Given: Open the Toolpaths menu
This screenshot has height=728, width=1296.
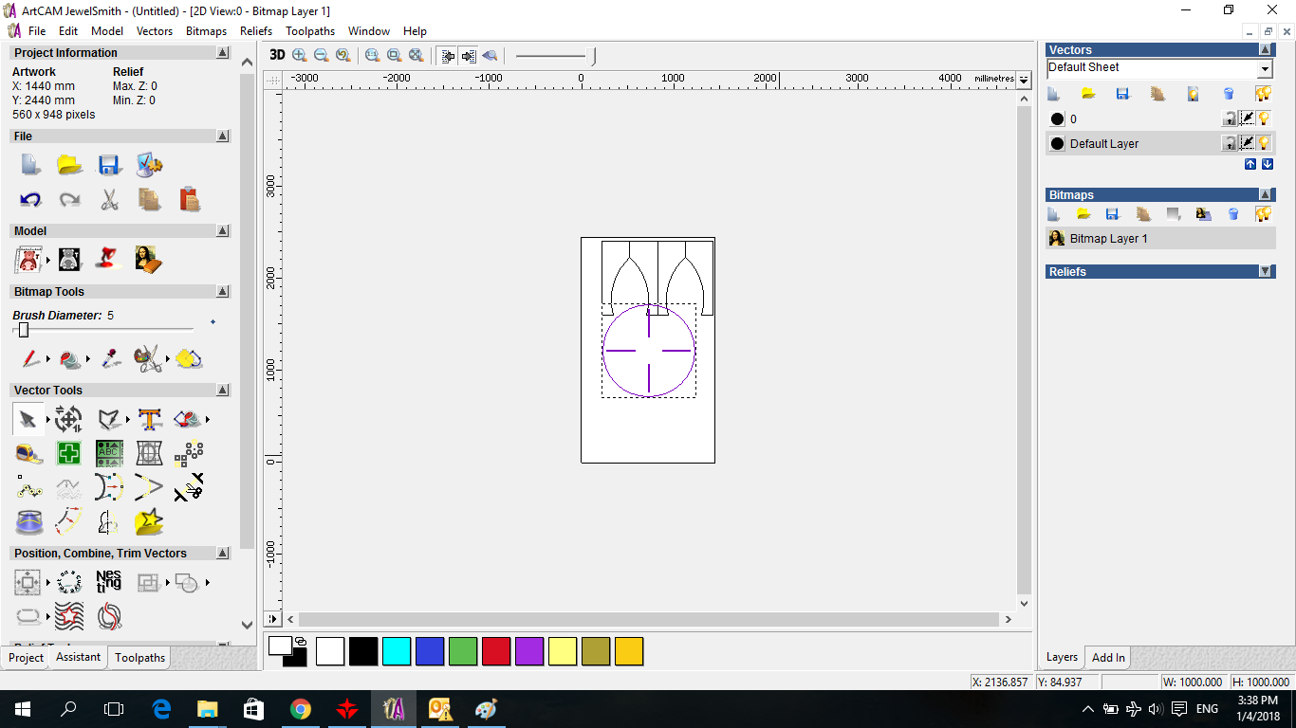Looking at the screenshot, I should tap(310, 31).
